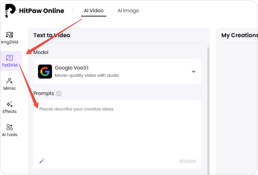
Task: Click the HitPaw logo icon
Action: pos(10,11)
